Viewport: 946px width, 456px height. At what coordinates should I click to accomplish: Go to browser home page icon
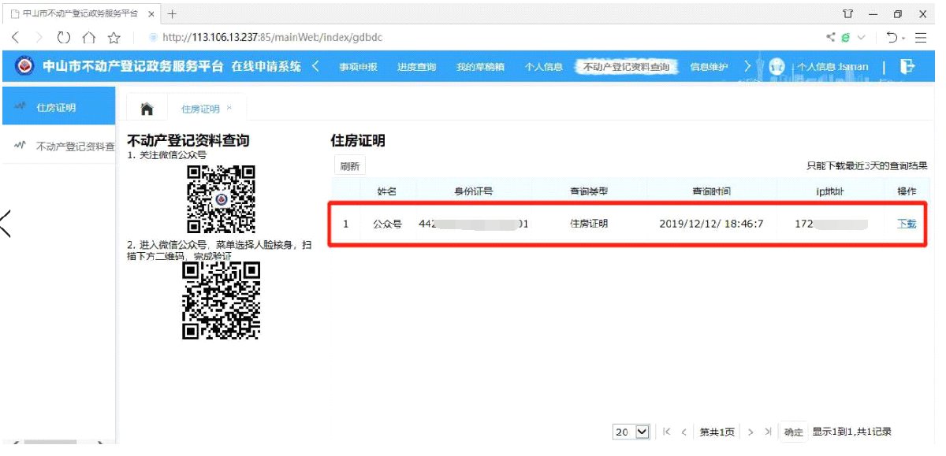[x=89, y=38]
